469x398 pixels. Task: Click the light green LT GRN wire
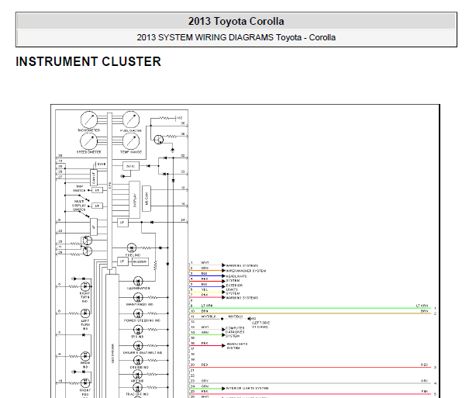tap(311, 308)
